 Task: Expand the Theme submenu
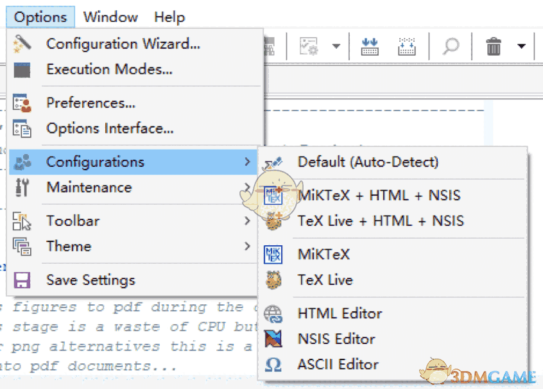coord(247,246)
